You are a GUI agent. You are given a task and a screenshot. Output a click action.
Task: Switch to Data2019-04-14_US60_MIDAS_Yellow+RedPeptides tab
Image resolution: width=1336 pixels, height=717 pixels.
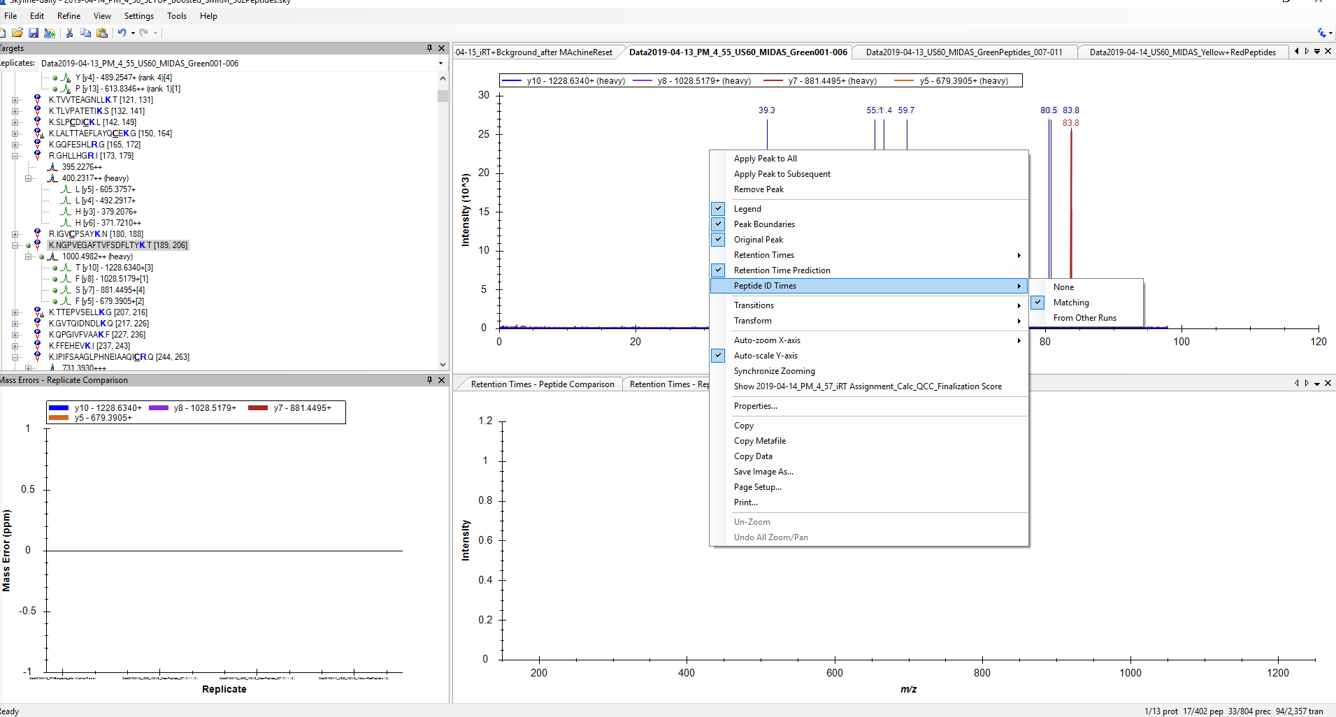point(1182,52)
